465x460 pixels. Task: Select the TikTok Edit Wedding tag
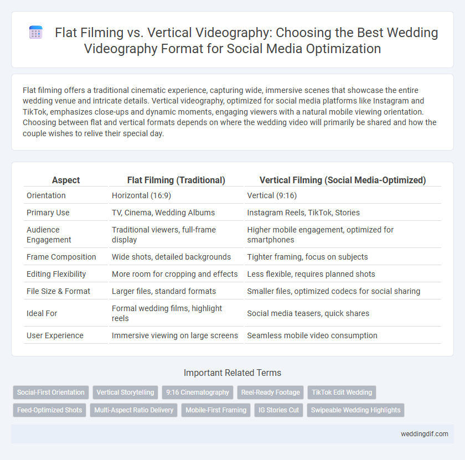click(x=342, y=392)
